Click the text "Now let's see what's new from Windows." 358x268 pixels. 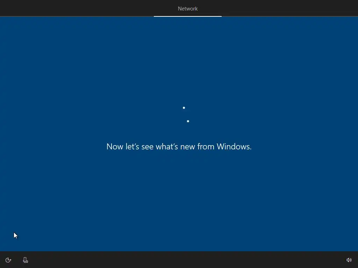coord(179,147)
